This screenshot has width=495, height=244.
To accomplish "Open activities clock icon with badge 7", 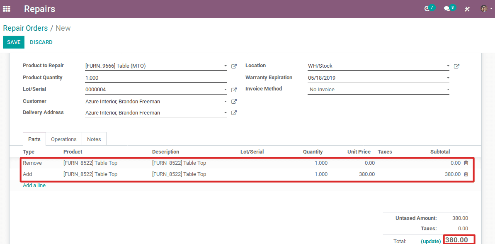I will click(429, 9).
